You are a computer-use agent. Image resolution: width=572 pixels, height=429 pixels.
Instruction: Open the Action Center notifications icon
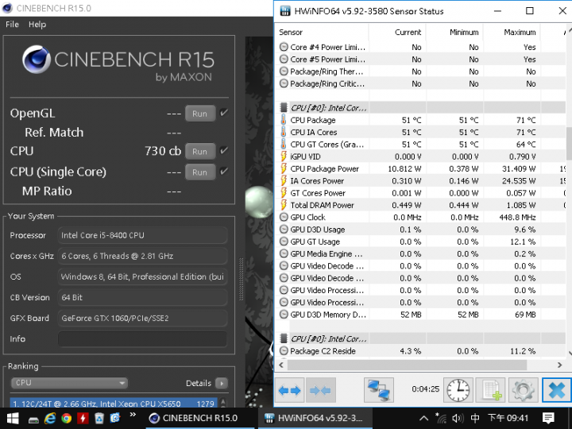pyautogui.click(x=548, y=418)
